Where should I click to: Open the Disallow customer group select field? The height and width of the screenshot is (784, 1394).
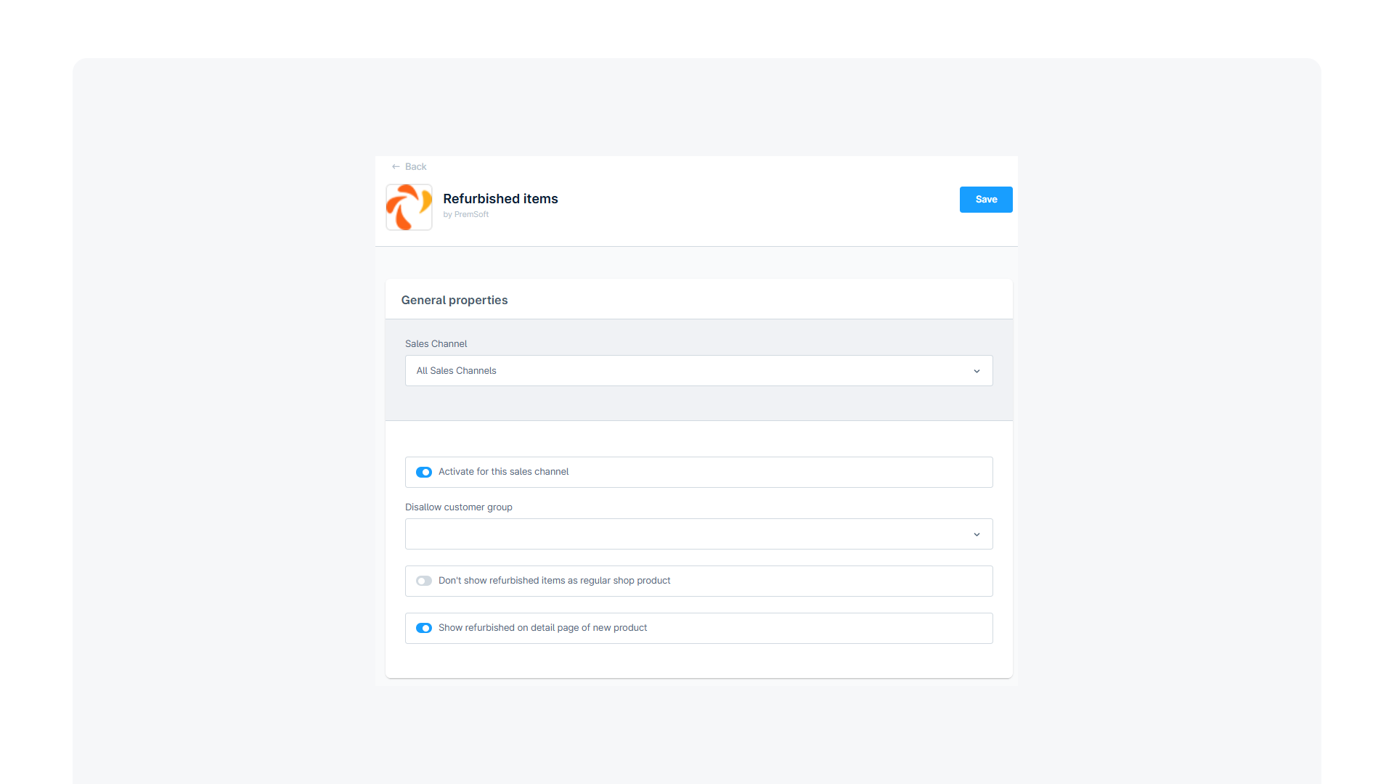coord(698,534)
